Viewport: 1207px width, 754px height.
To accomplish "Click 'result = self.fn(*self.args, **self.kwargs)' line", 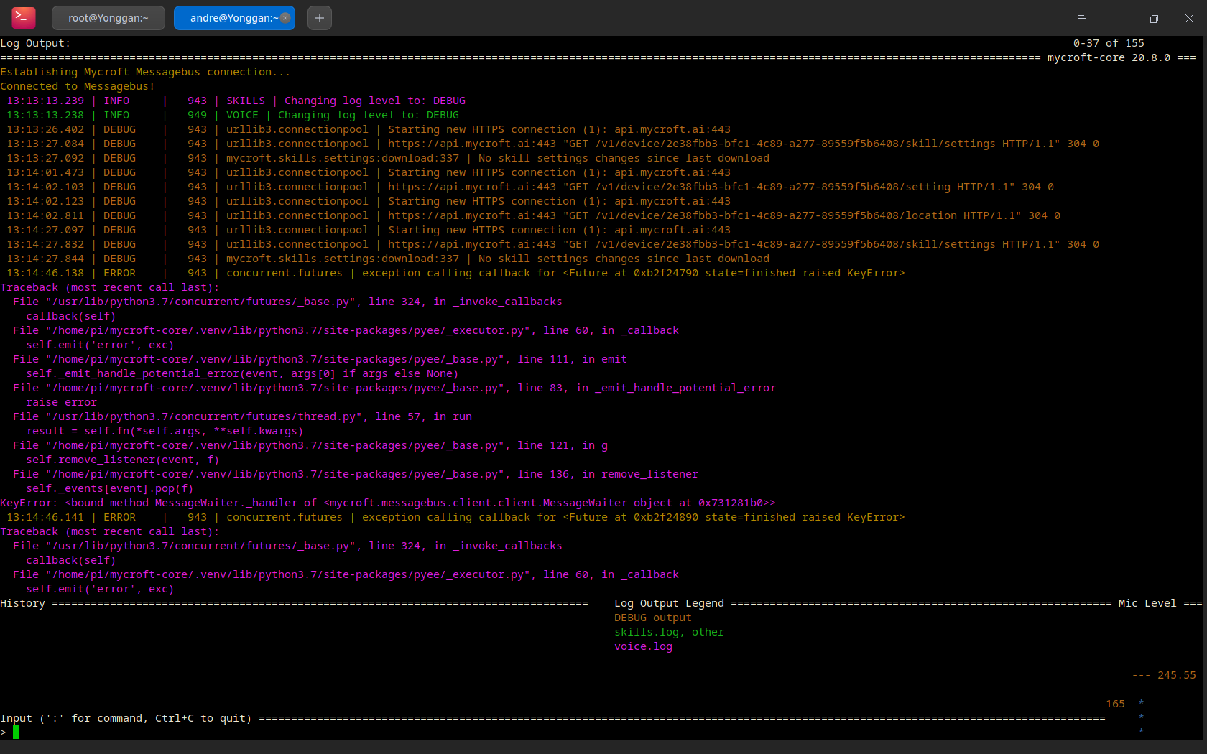I will [165, 431].
